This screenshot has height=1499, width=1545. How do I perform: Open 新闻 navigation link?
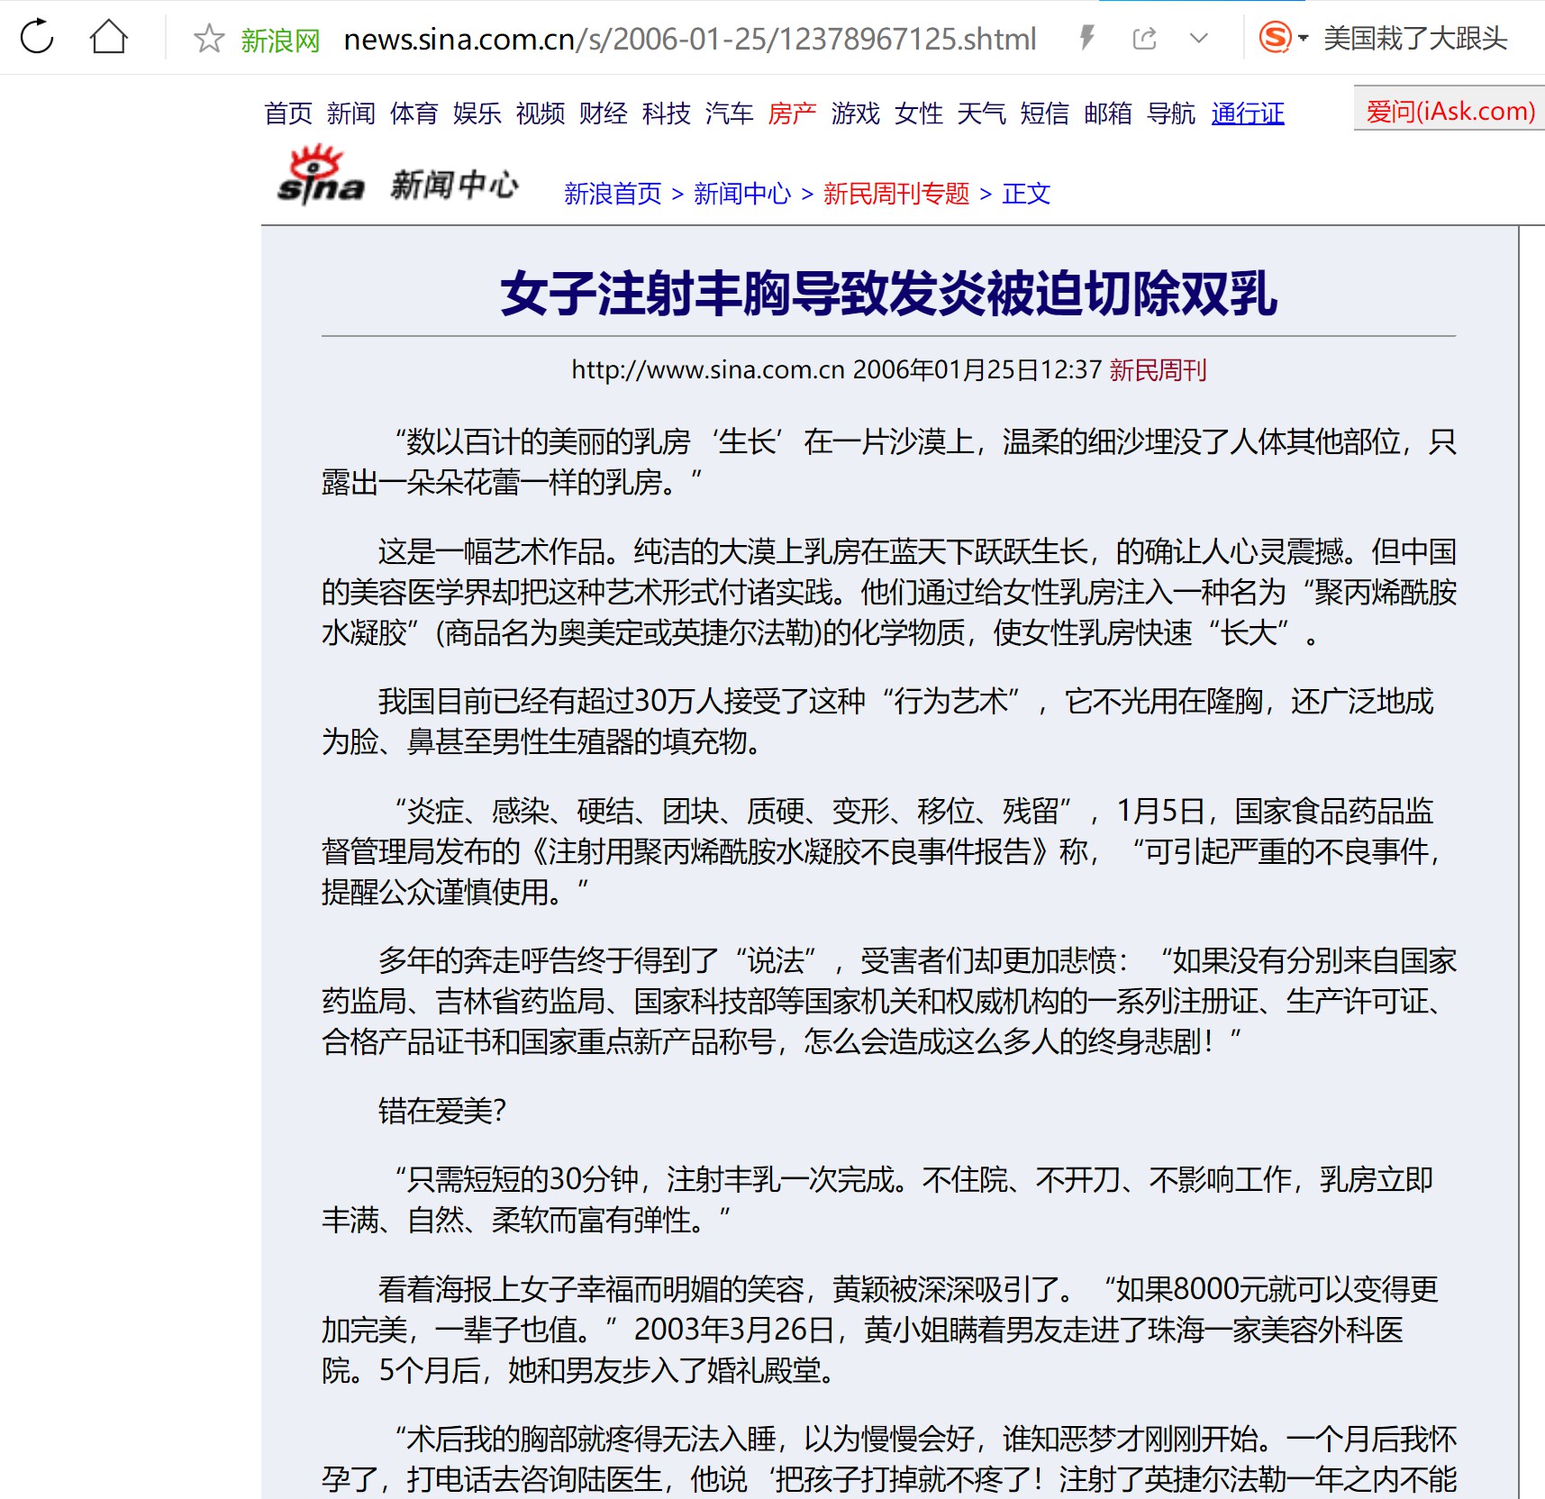click(x=351, y=114)
